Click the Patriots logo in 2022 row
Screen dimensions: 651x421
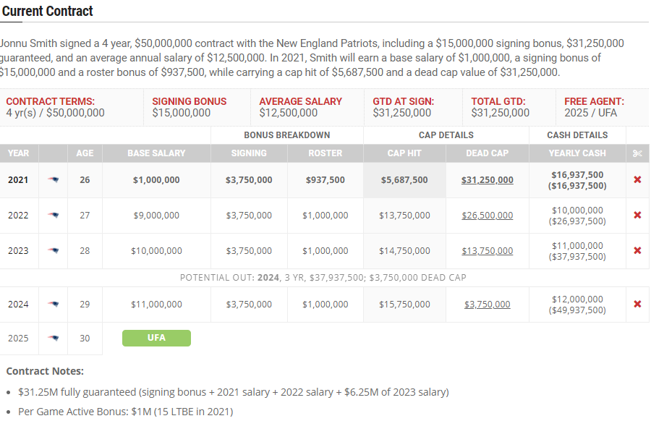pos(53,216)
